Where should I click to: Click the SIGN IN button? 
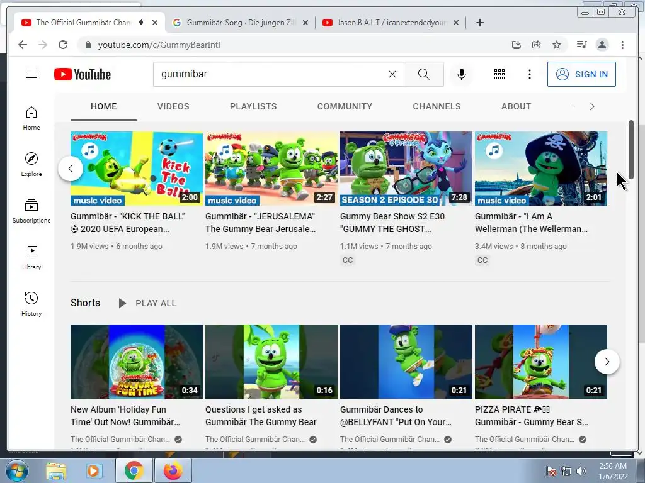pos(581,74)
